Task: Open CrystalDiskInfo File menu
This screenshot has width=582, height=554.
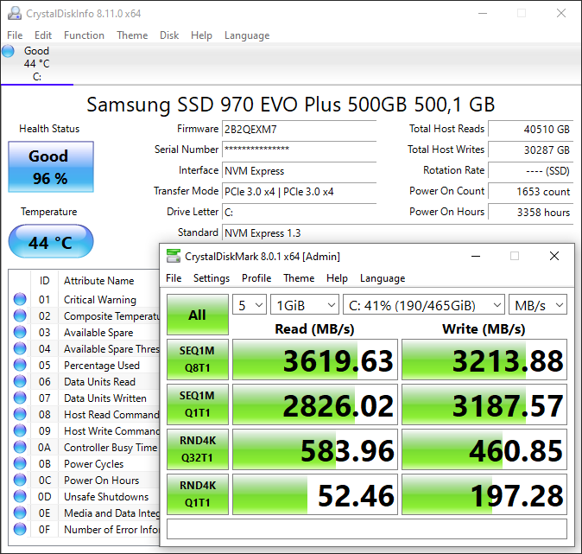Action: coord(15,35)
